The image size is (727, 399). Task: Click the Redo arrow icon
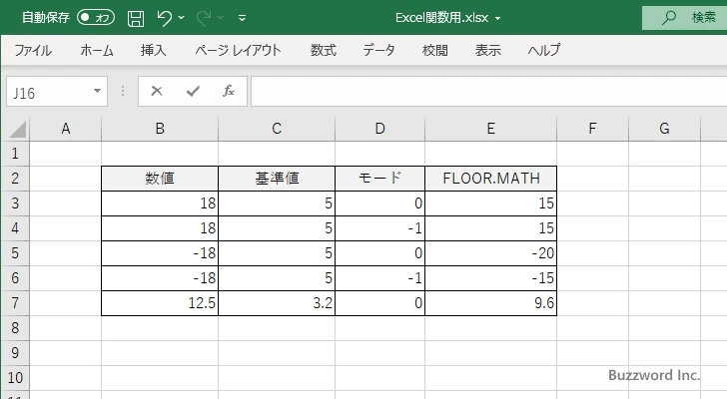[x=206, y=17]
